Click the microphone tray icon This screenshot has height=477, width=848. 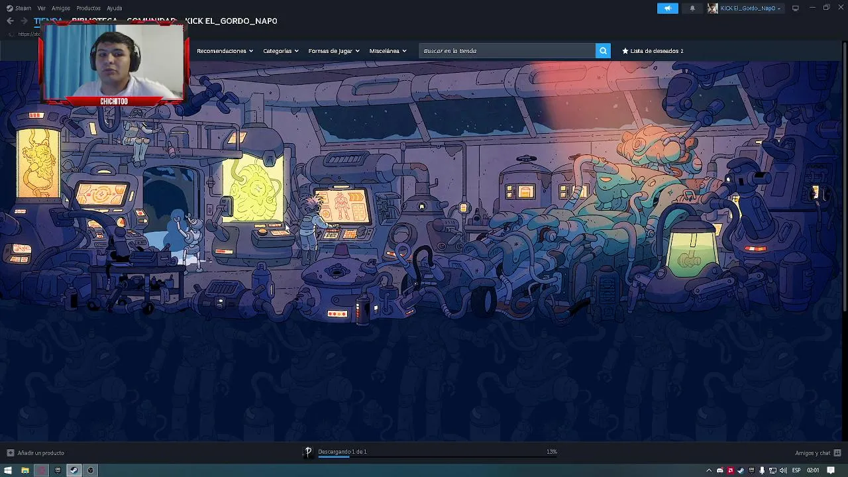(762, 470)
